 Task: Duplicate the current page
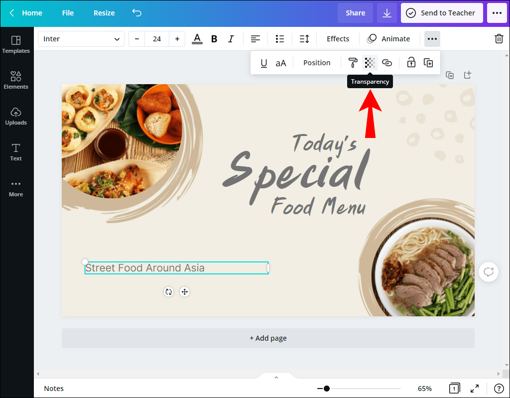pos(450,75)
